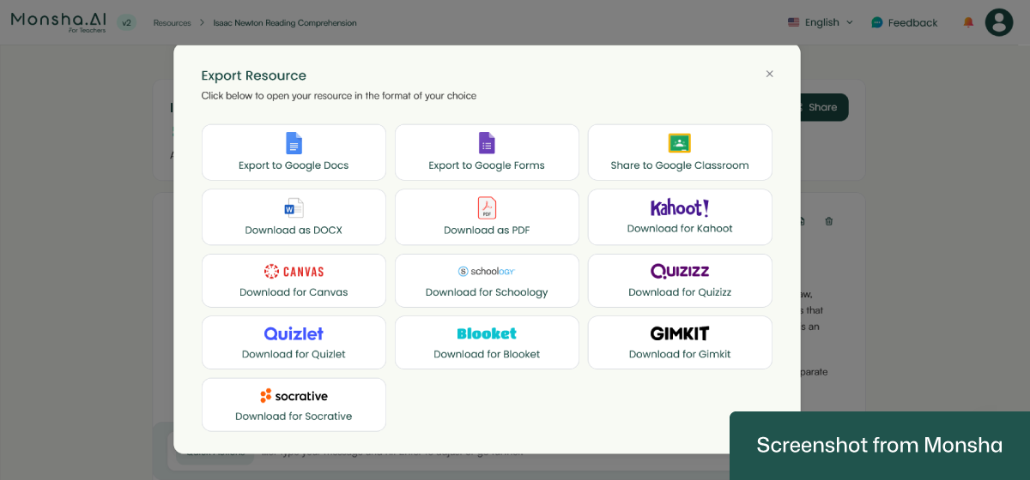Screen dimensions: 1030x480
Task: Close the Export Resource dialog
Action: [x=769, y=74]
